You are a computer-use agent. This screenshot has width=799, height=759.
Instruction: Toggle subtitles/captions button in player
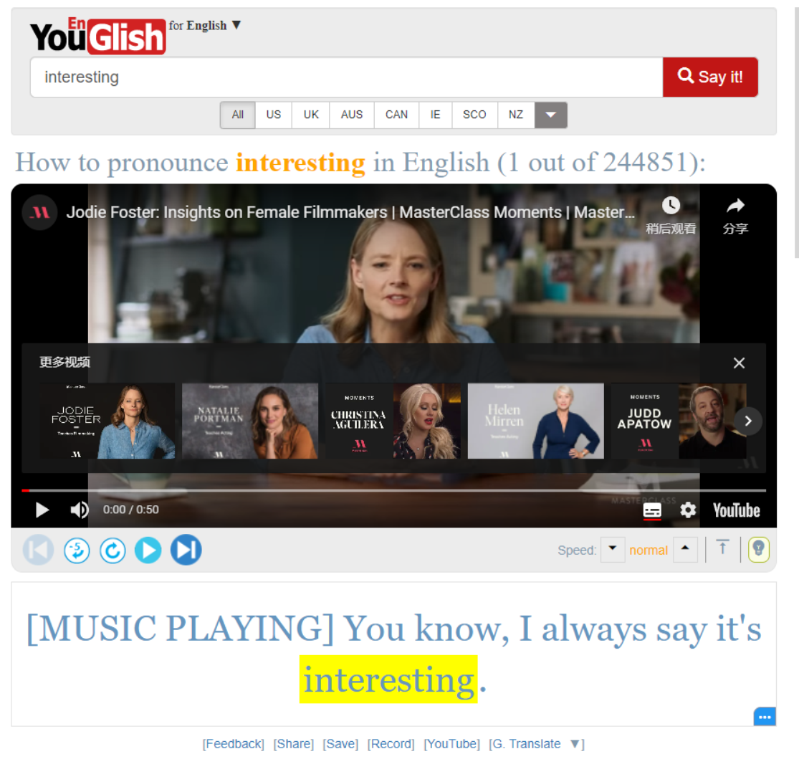coord(652,510)
